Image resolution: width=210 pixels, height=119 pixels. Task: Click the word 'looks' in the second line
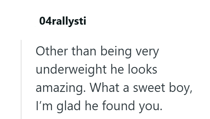(x=143, y=69)
